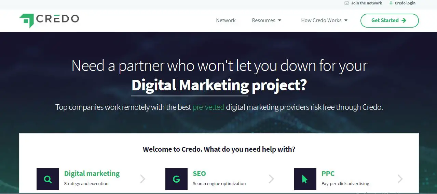Viewport: 437px width, 194px height.
Task: Open the chevron next to PPC
Action: (x=400, y=179)
